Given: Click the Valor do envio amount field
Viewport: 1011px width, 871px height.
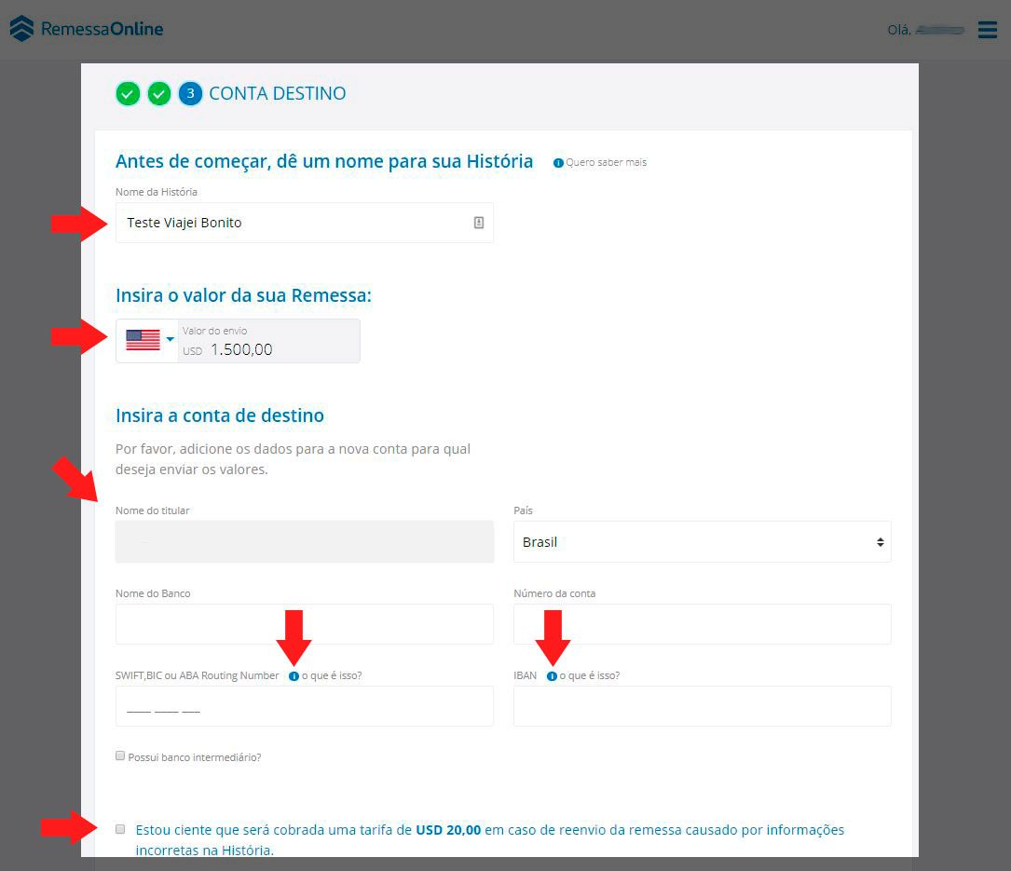Looking at the screenshot, I should [269, 341].
